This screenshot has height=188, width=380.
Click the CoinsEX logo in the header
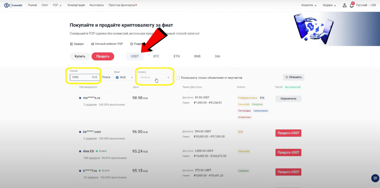(13, 5)
